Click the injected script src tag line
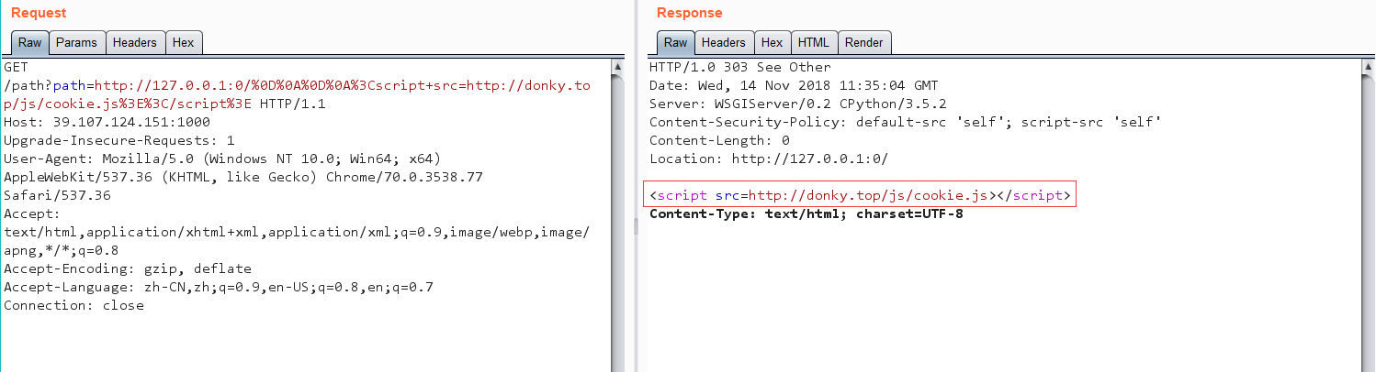 pos(860,195)
